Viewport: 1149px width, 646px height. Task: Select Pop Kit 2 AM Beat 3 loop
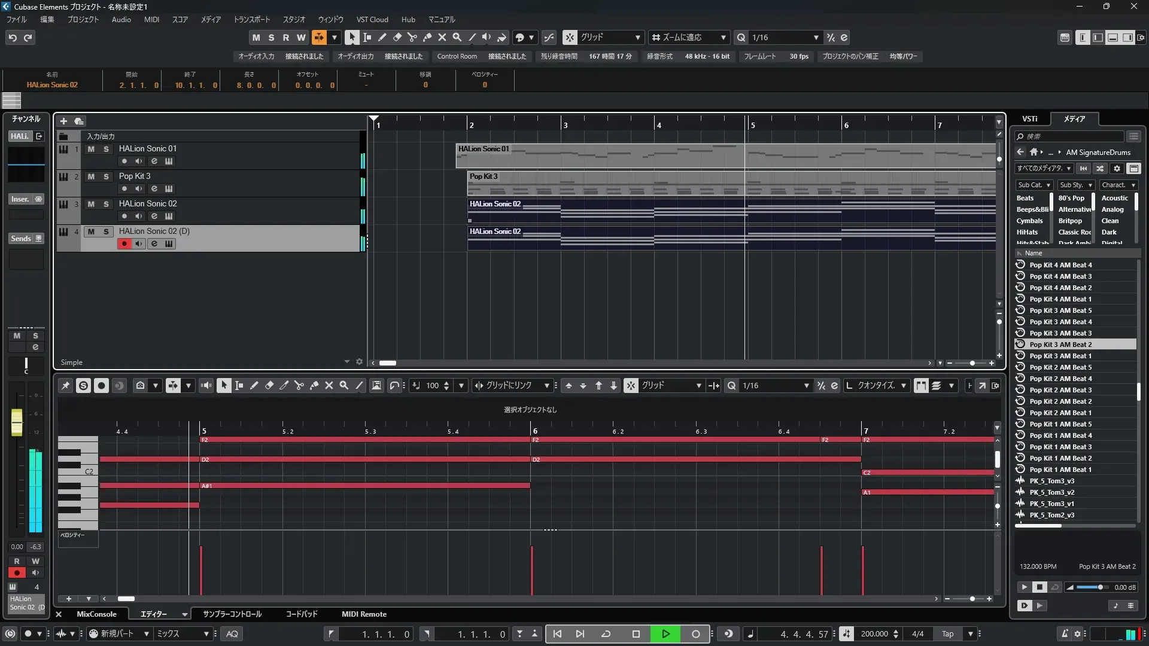[x=1060, y=390]
